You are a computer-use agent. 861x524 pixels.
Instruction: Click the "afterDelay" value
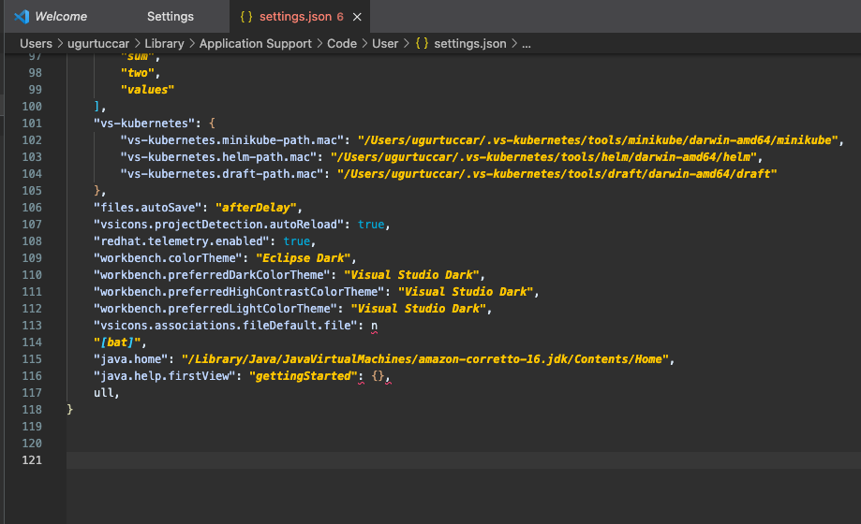coord(256,208)
